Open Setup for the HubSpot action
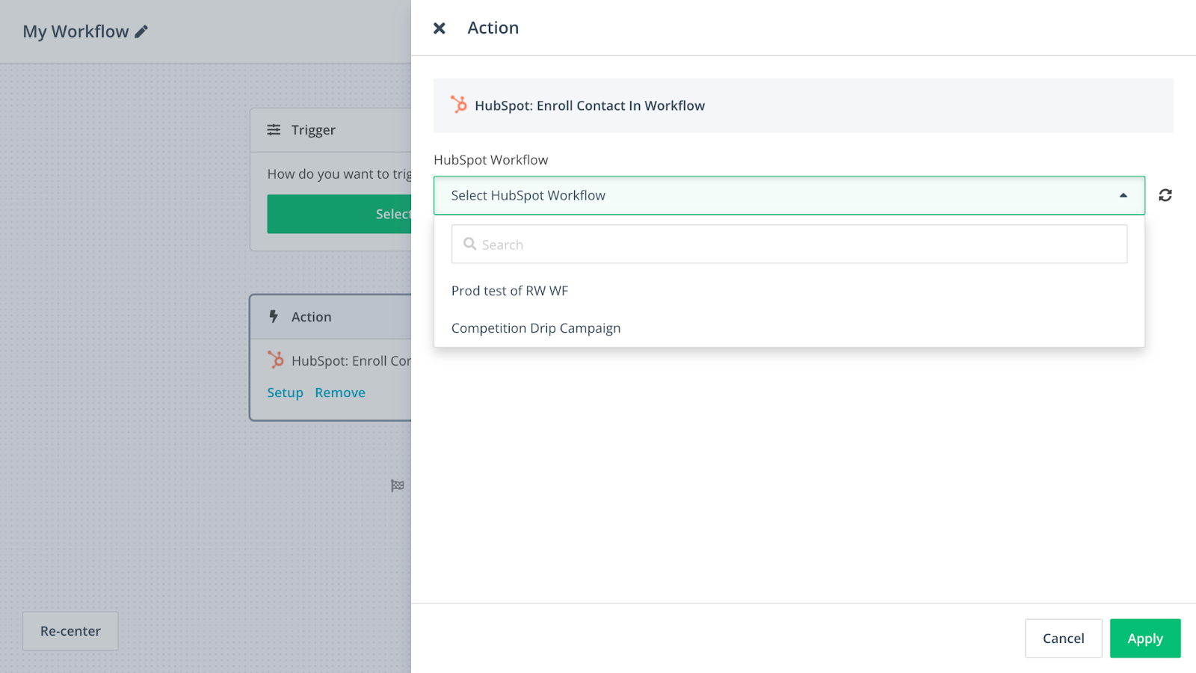1196x673 pixels. tap(286, 393)
